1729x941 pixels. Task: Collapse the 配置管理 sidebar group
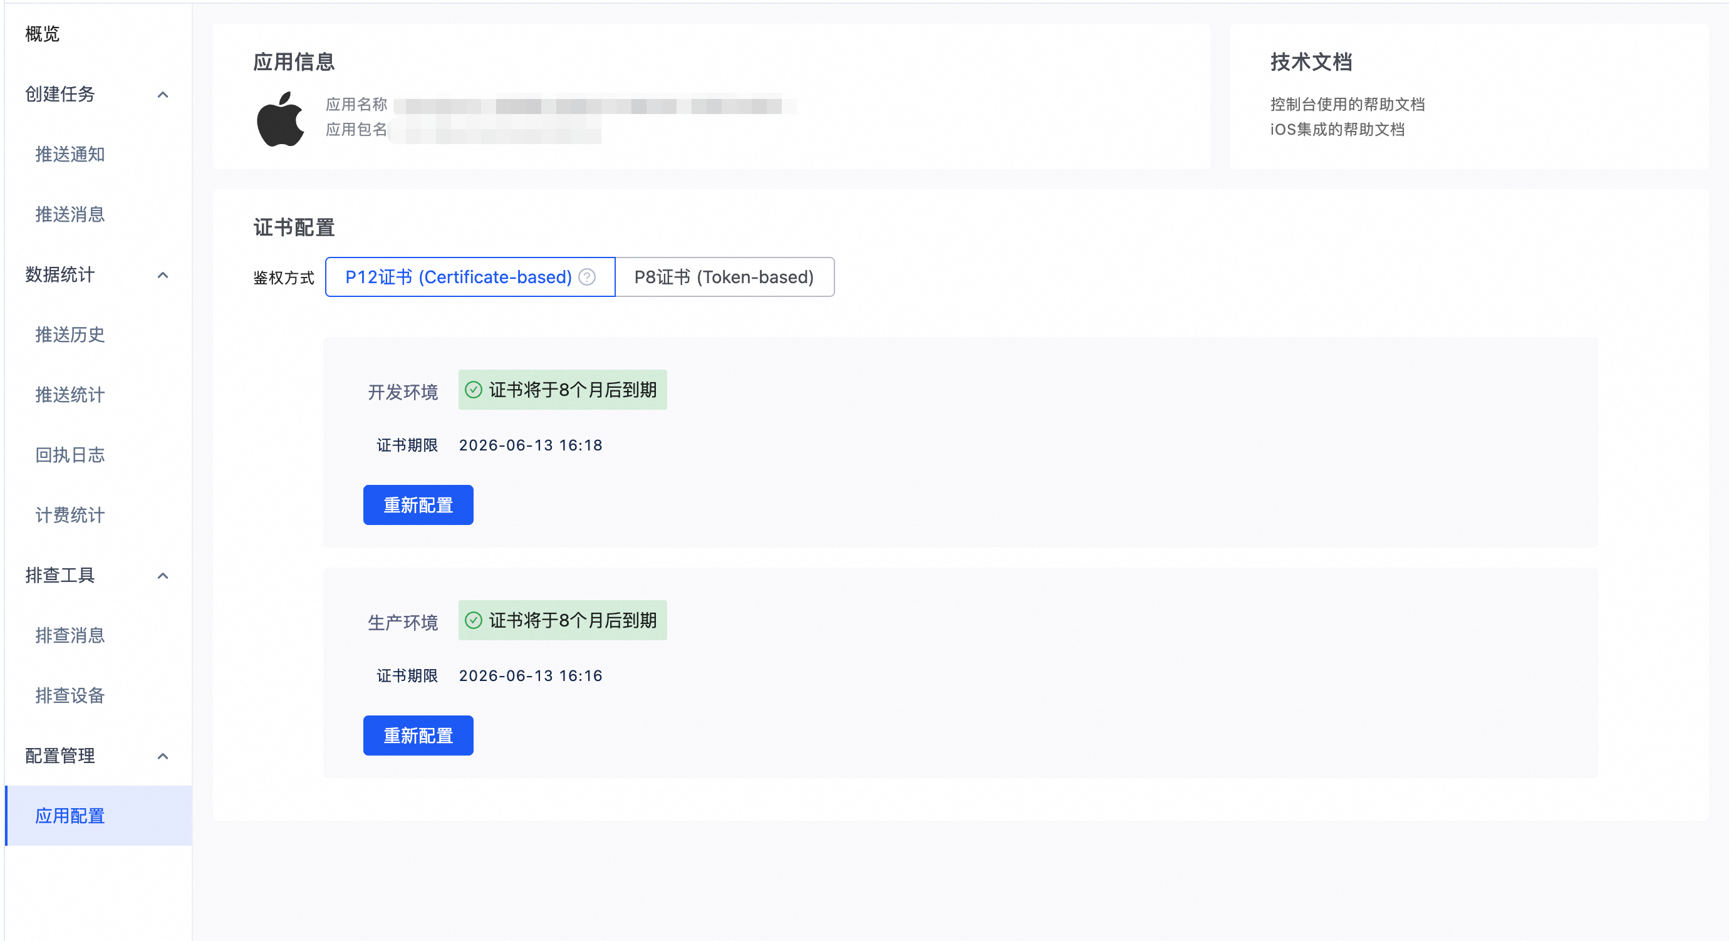tap(162, 756)
